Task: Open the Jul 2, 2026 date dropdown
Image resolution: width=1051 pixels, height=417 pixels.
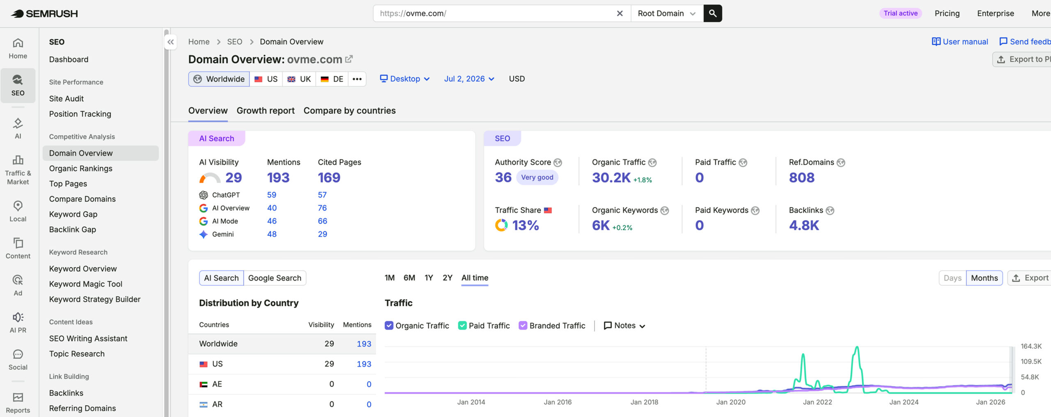Action: (x=469, y=79)
